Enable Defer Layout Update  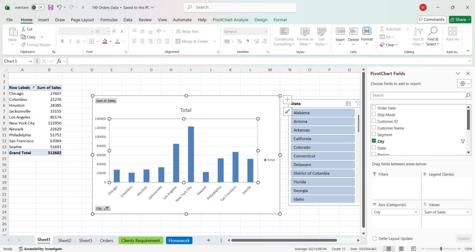point(374,239)
